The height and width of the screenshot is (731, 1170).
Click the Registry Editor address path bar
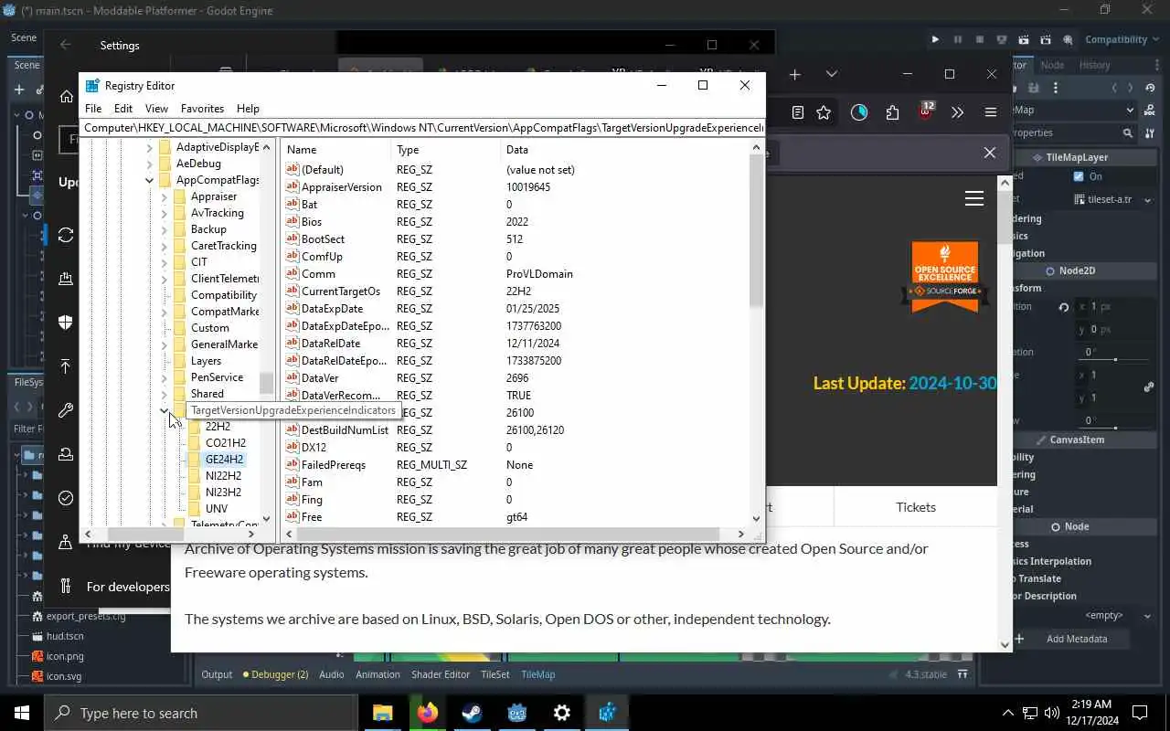pyautogui.click(x=423, y=128)
